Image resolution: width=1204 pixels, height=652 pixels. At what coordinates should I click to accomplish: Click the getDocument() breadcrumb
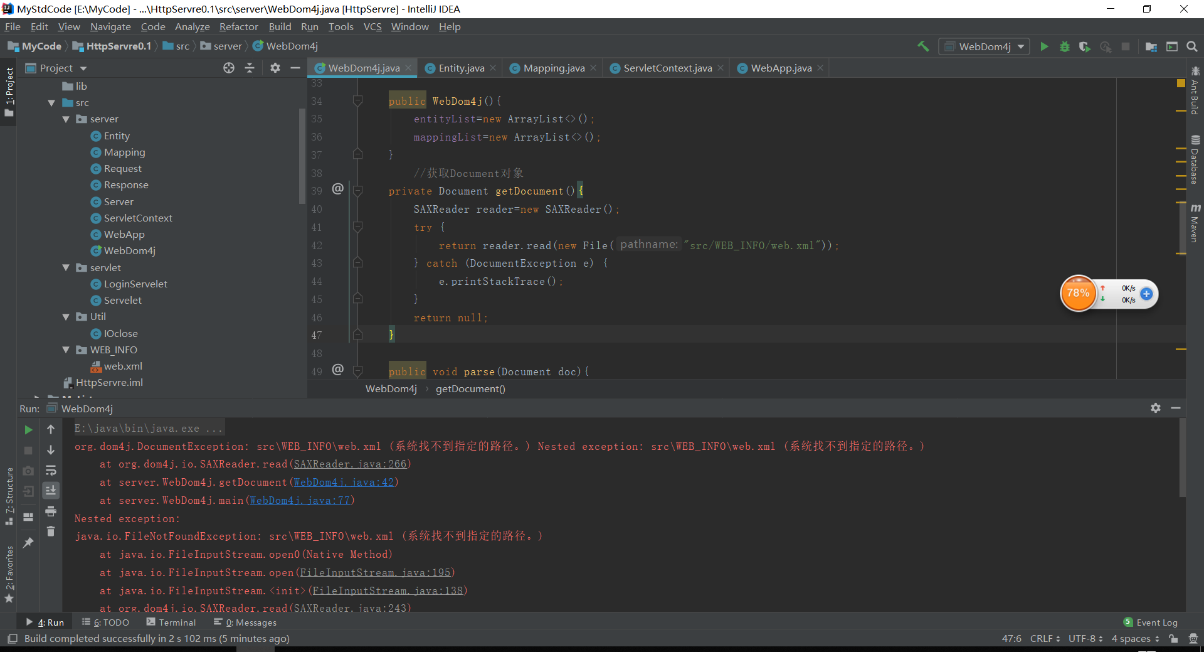(x=470, y=388)
